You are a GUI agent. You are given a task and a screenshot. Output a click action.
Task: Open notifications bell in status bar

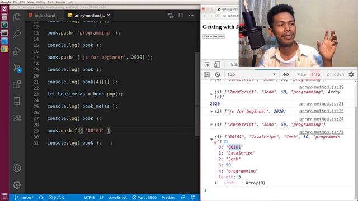pyautogui.click(x=192, y=197)
